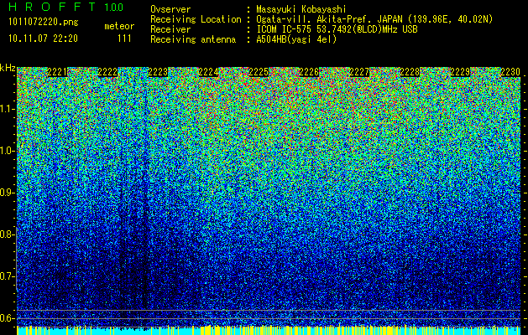Click the date stamp 10.11.07 22:20
The height and width of the screenshot is (335, 528).
(x=43, y=39)
